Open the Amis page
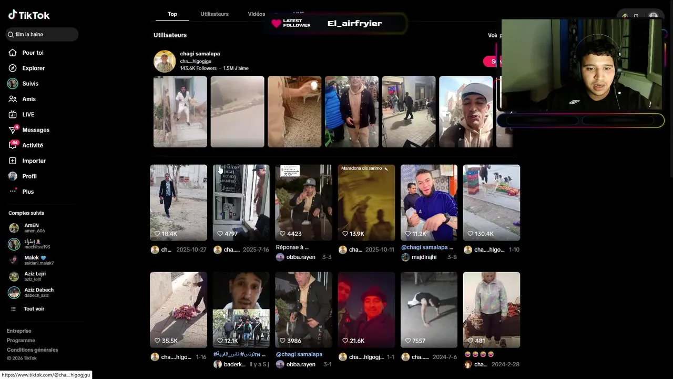 pyautogui.click(x=29, y=99)
